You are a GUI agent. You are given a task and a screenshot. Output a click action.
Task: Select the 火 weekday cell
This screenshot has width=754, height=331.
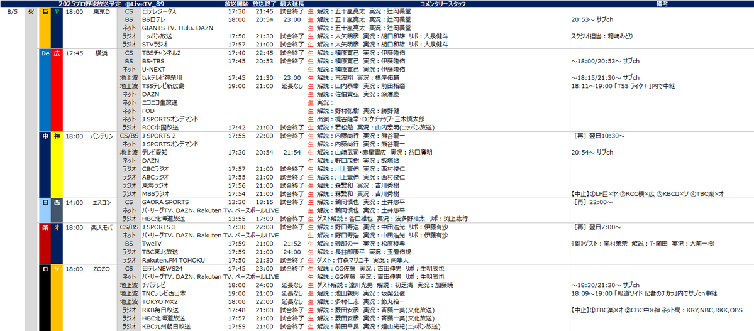(x=31, y=11)
